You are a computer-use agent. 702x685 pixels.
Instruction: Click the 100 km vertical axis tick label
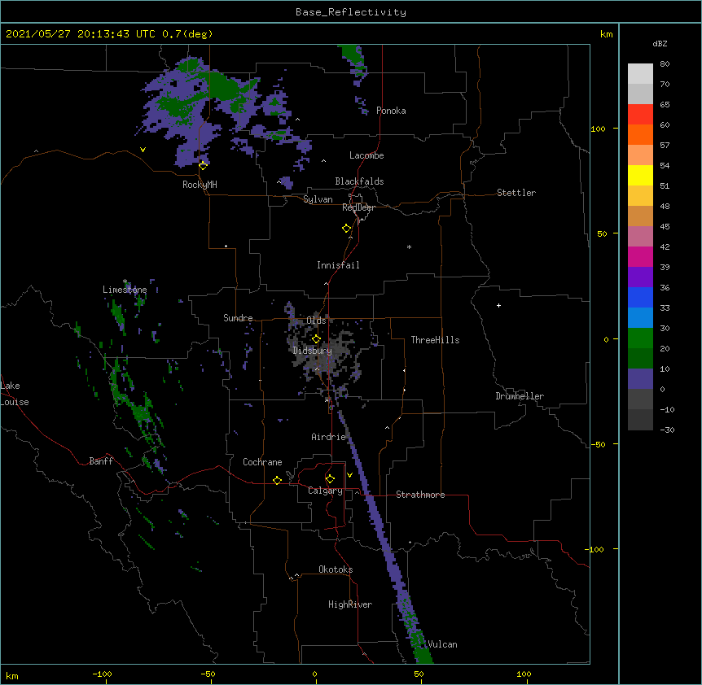tap(598, 129)
